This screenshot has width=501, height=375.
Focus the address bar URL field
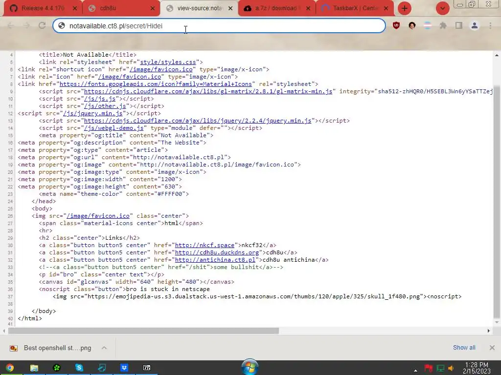219,26
